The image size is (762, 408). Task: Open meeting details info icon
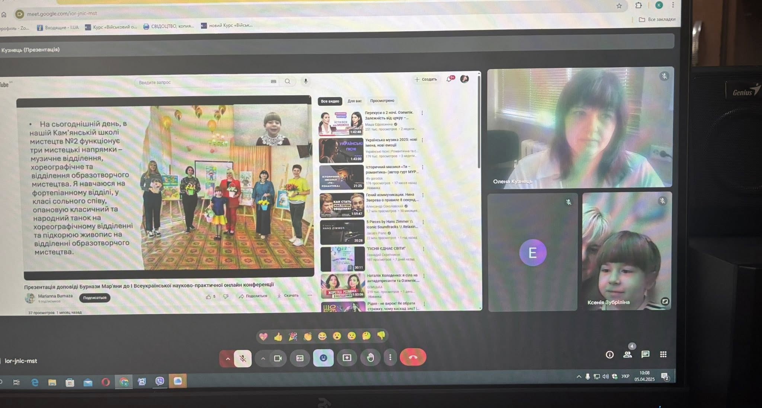coord(609,354)
